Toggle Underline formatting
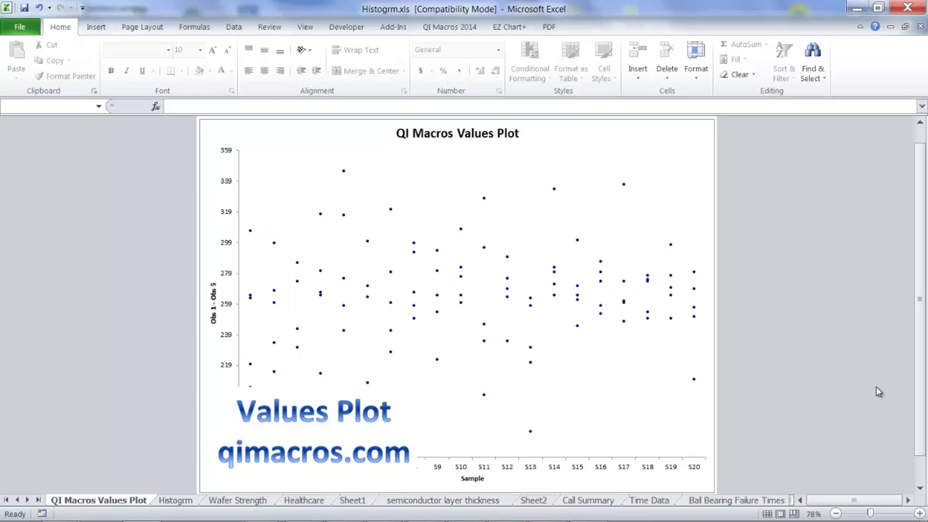 142,71
